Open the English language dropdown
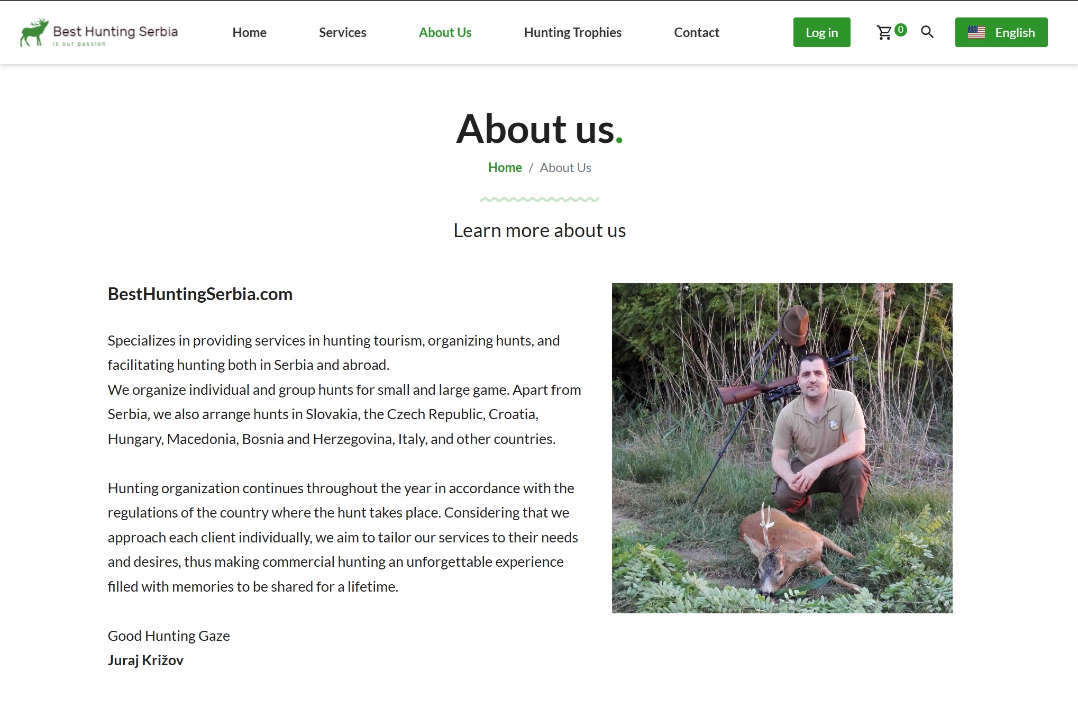Screen dimensions: 1078x707 [x=1001, y=32]
